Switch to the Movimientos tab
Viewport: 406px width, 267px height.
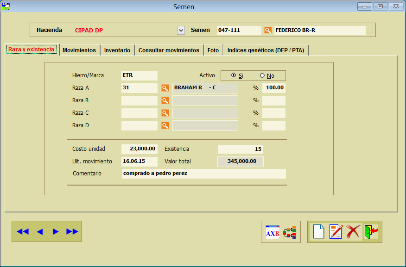[79, 50]
